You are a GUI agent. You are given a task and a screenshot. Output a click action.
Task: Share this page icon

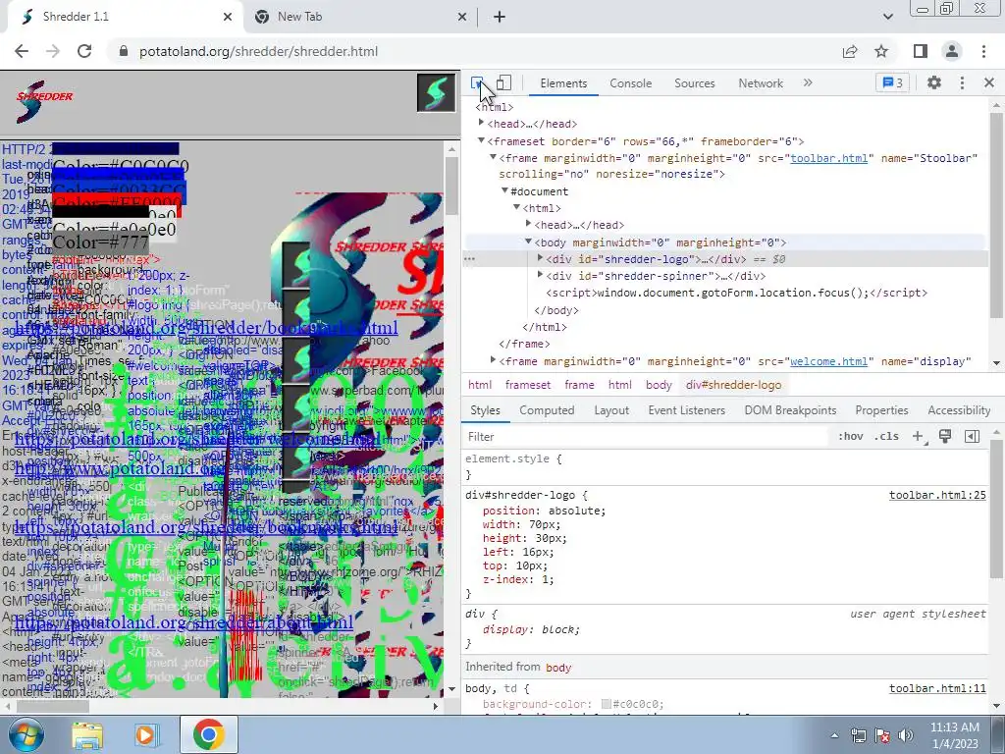coord(850,51)
